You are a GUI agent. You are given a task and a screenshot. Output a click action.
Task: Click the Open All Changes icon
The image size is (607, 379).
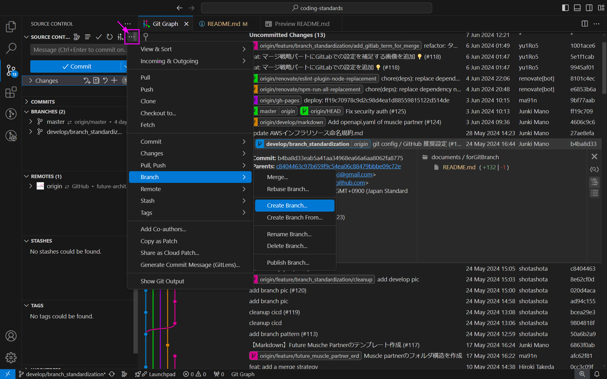[96, 81]
